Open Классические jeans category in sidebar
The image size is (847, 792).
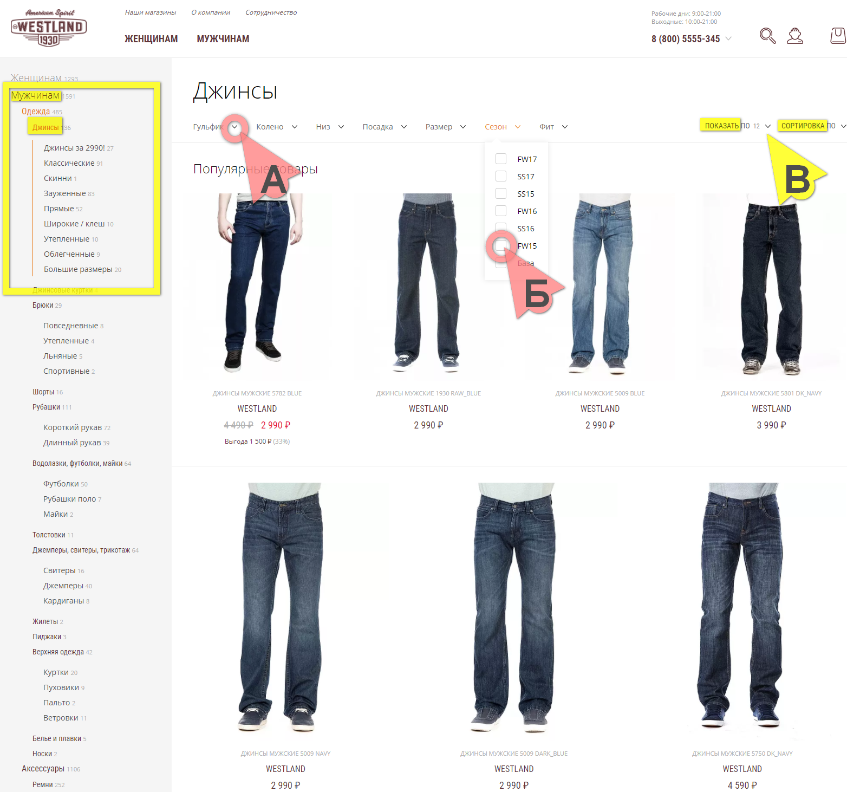tap(69, 163)
